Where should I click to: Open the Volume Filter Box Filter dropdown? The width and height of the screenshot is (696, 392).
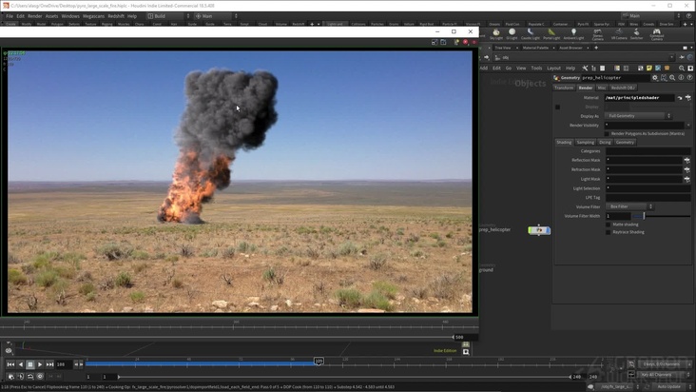pyautogui.click(x=629, y=206)
